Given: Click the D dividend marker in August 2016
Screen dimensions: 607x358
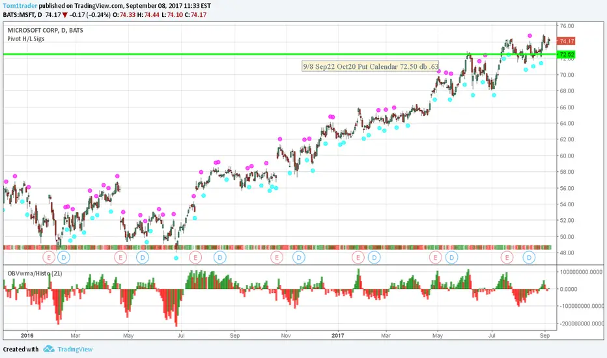Looking at the screenshot, I should pos(220,257).
